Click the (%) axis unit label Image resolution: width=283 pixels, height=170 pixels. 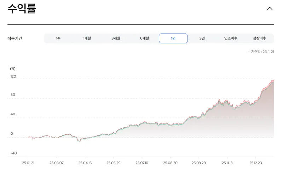click(13, 68)
